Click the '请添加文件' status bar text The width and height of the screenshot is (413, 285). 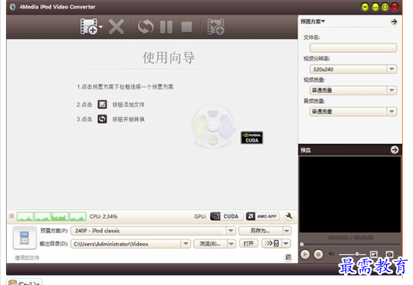[x=27, y=257]
